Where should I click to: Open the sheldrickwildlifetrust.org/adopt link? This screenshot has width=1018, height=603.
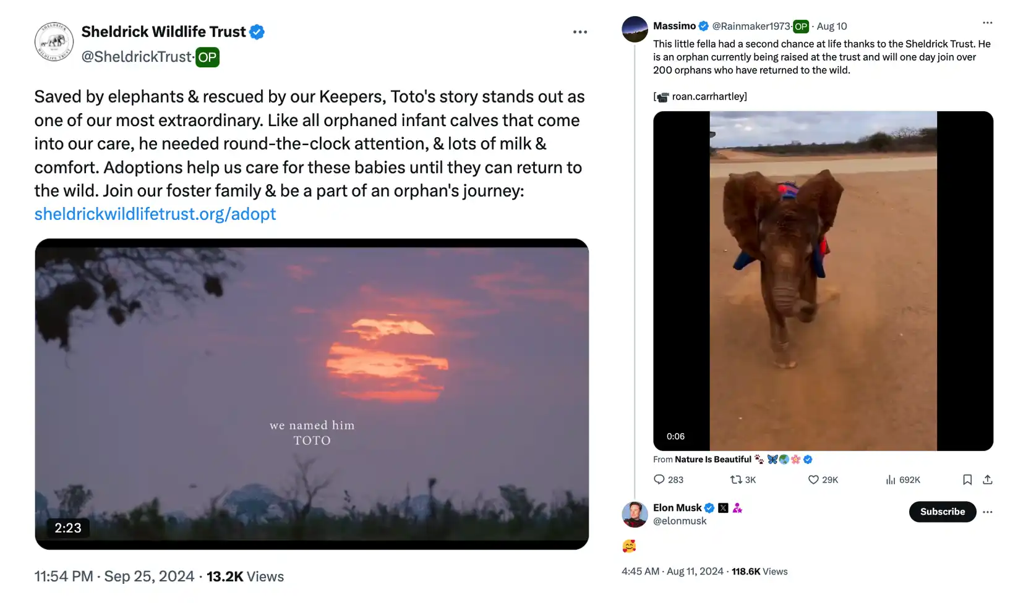155,214
